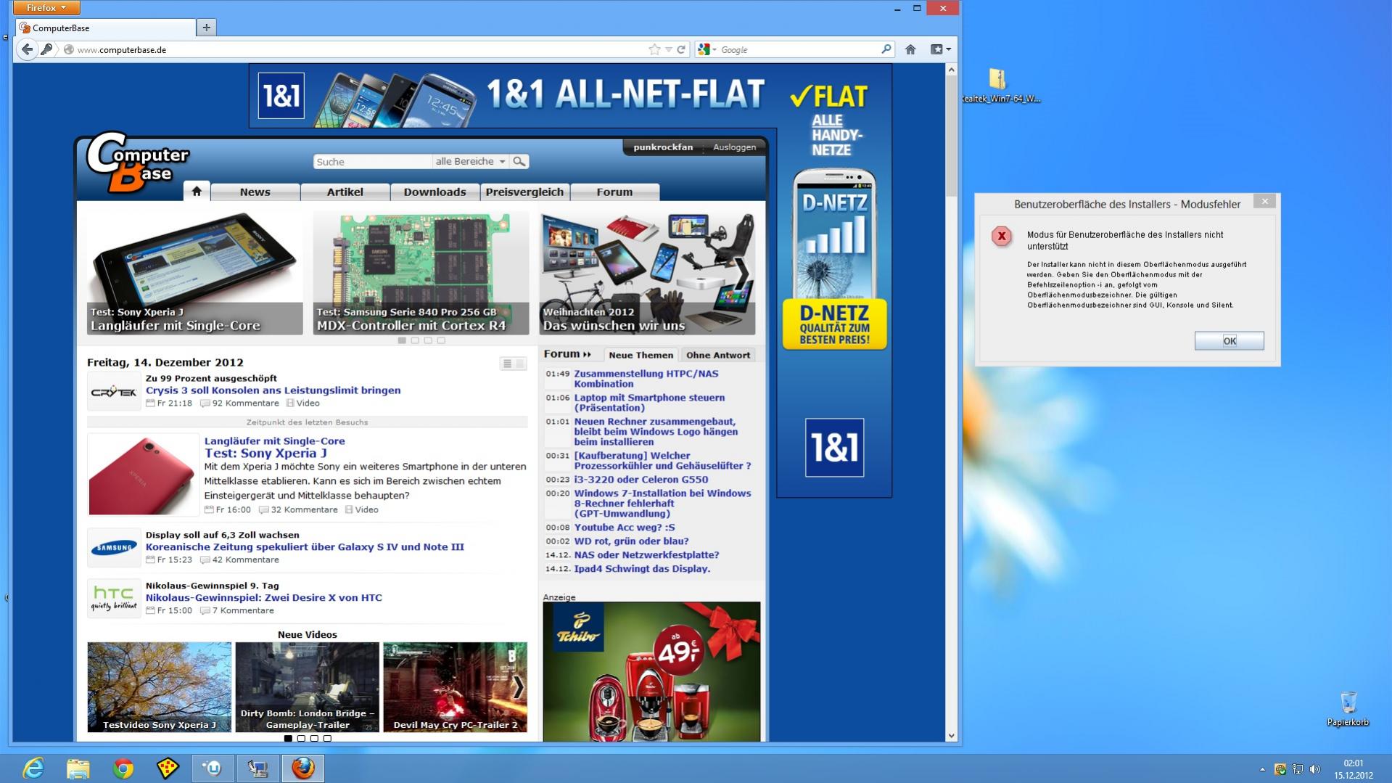
Task: Click the volume speaker tray icon
Action: coord(1315,769)
